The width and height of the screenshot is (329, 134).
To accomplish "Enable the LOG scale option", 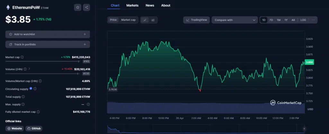I will 303,20.
